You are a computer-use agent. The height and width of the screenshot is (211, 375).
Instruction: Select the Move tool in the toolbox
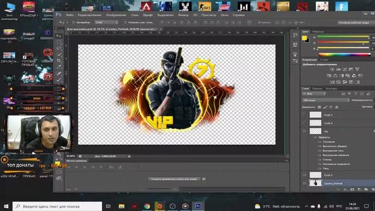(59, 36)
